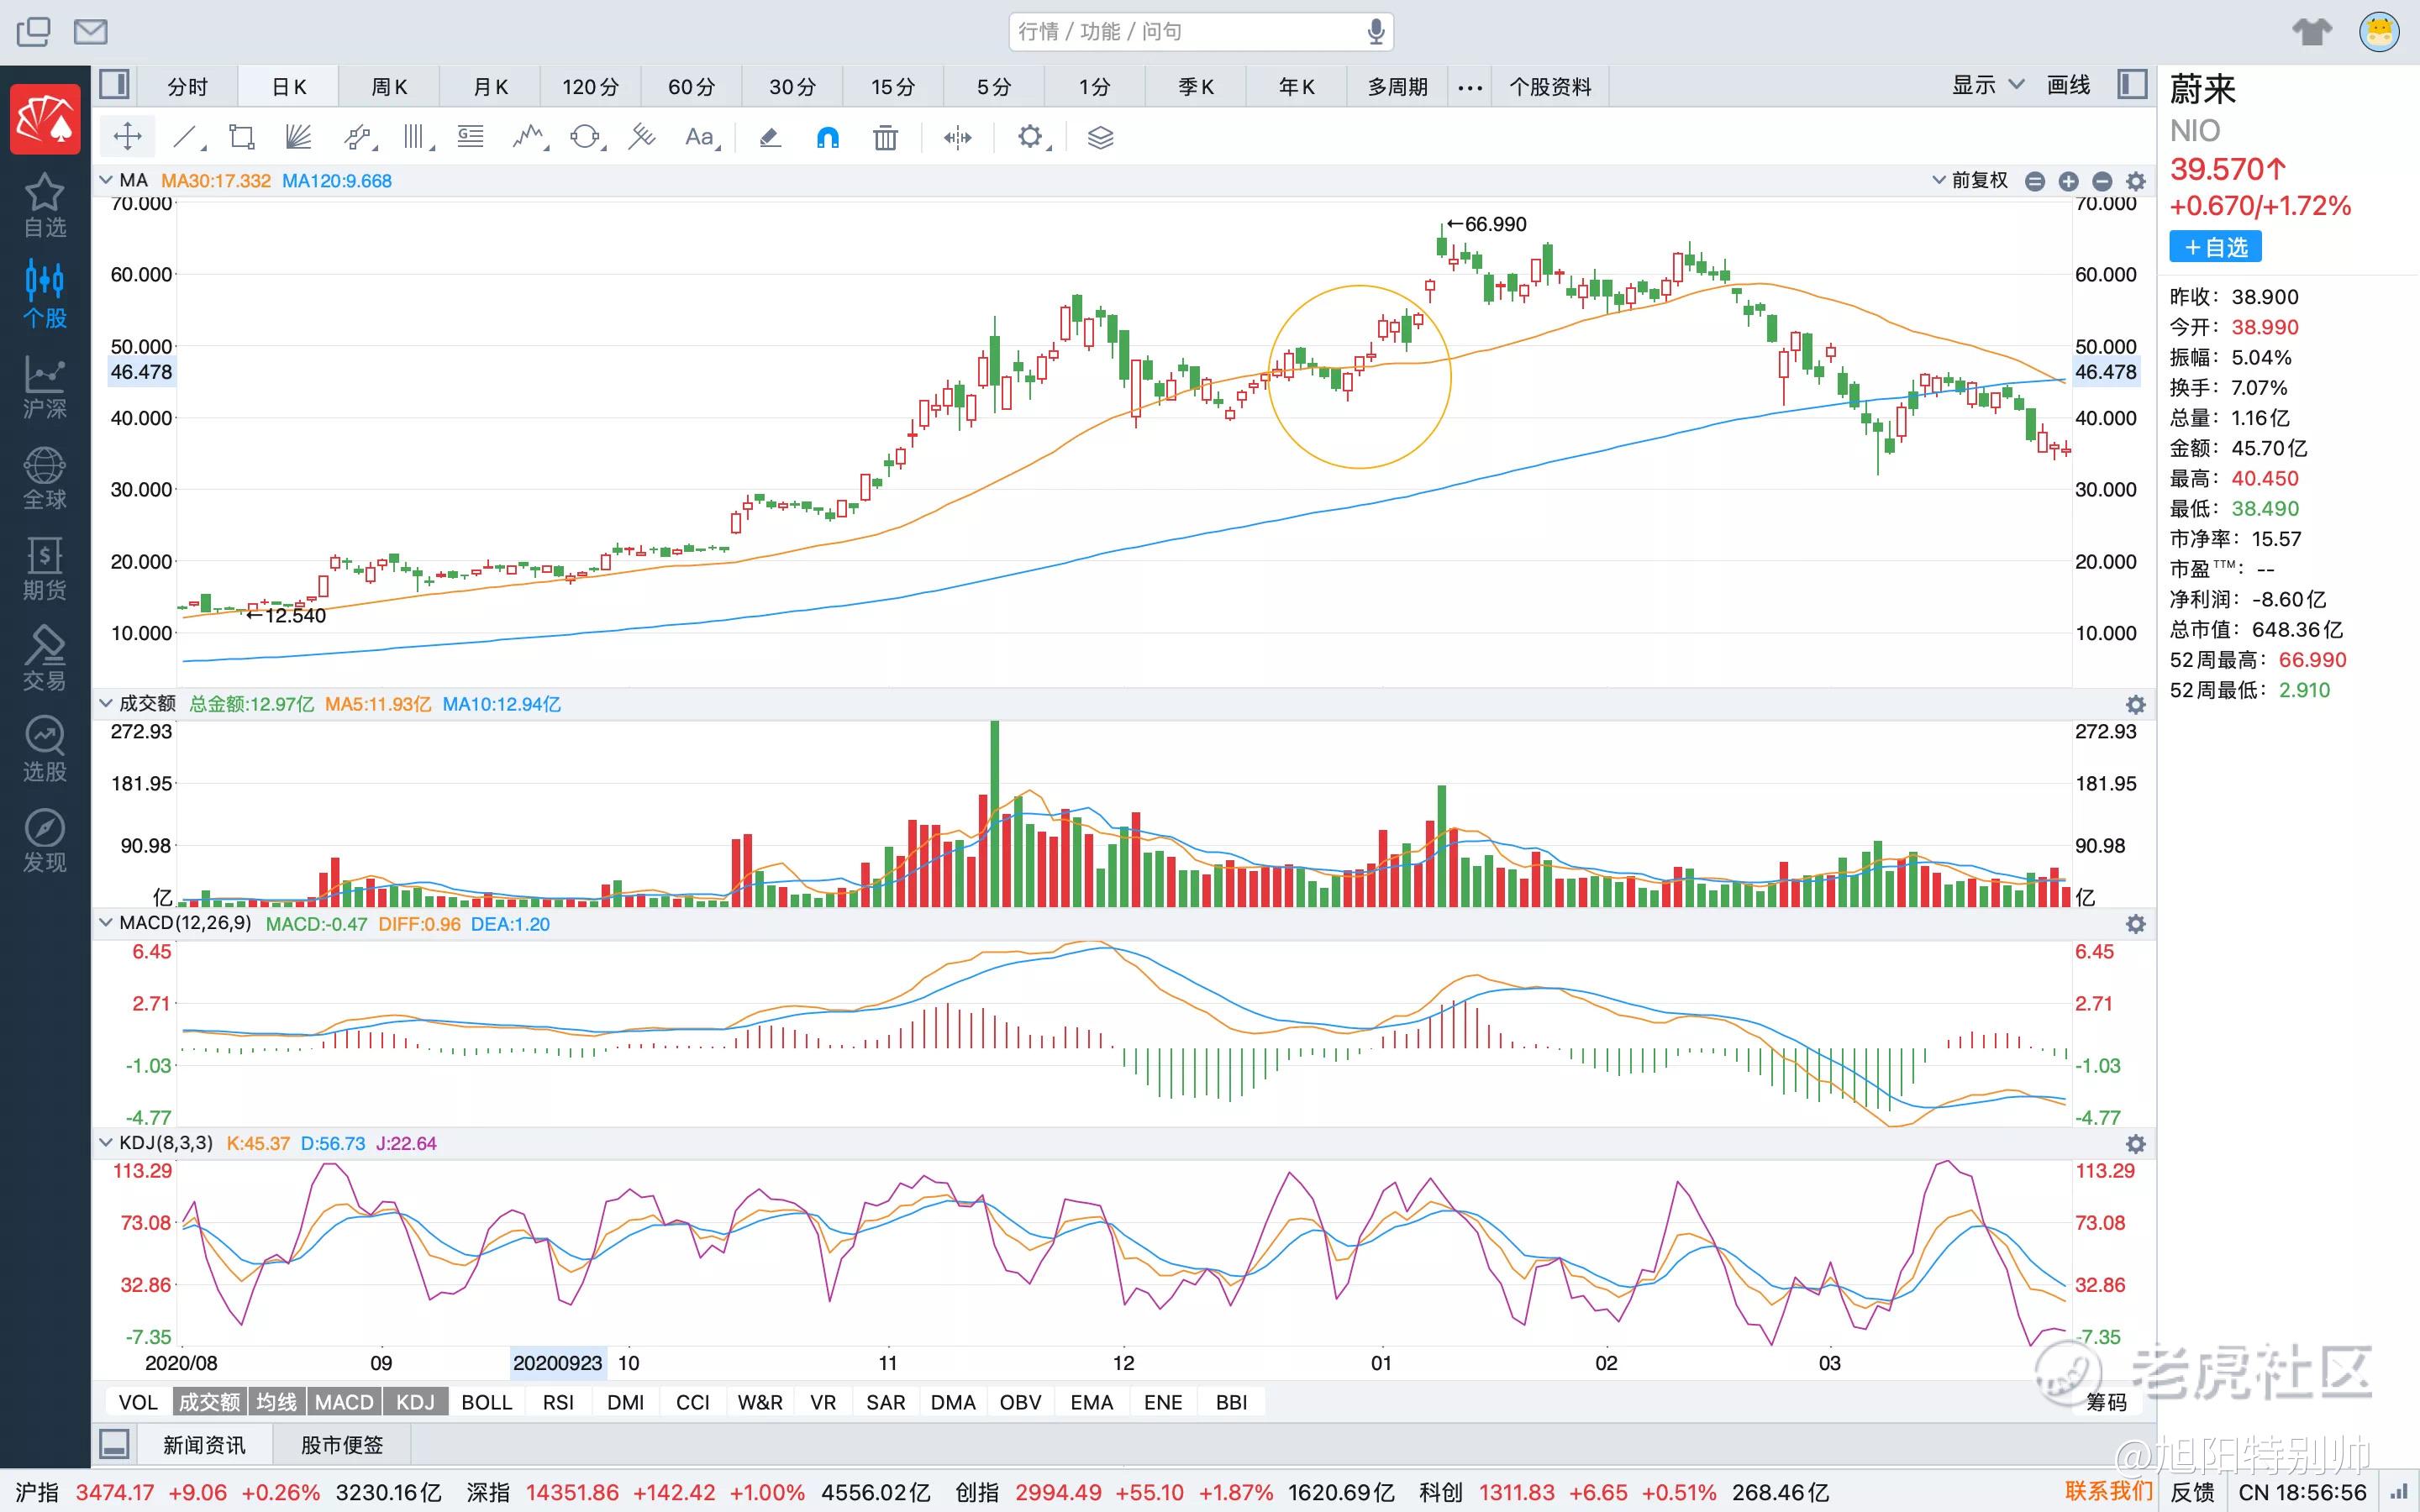The image size is (2420, 1512).
Task: Open the 期货 futures sidebar section
Action: [x=45, y=569]
